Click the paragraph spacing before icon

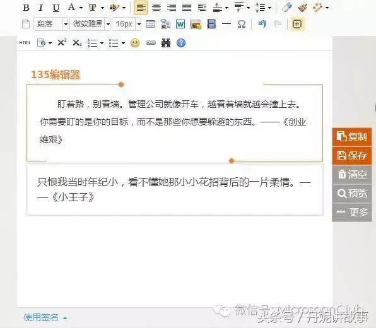pyautogui.click(x=217, y=8)
